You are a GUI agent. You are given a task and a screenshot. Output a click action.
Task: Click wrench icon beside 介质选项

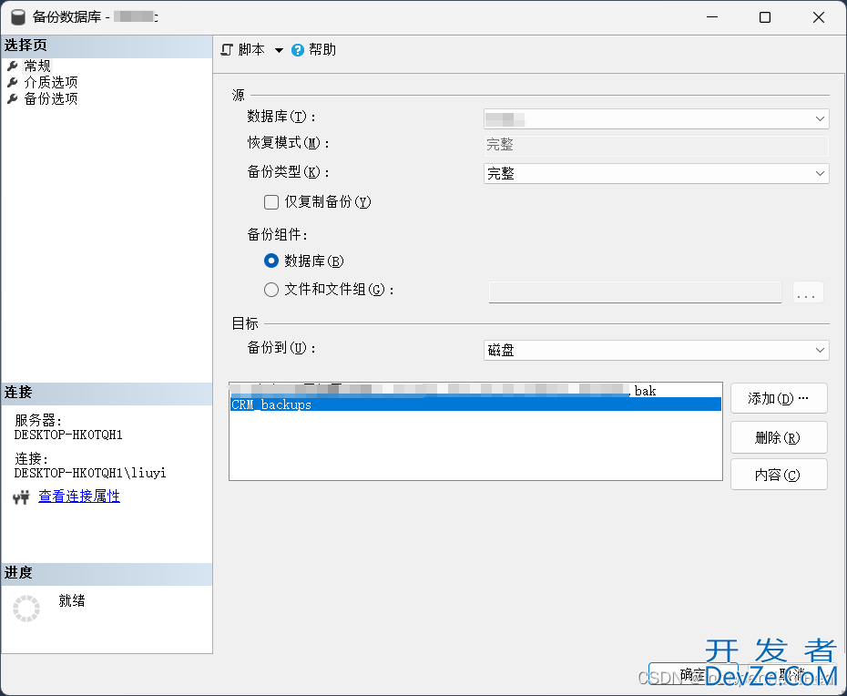(x=13, y=82)
